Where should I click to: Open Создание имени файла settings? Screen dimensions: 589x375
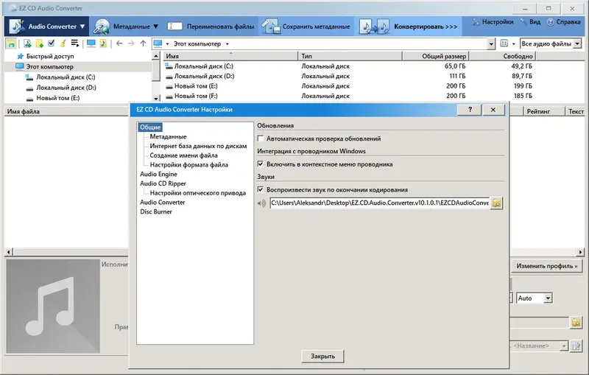point(183,155)
